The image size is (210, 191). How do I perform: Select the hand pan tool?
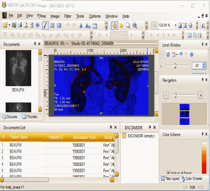(114, 26)
